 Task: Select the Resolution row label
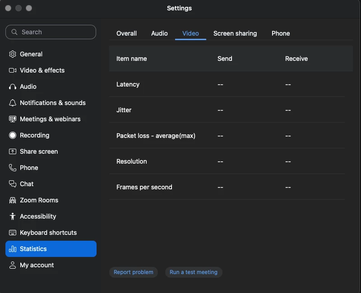coord(131,161)
